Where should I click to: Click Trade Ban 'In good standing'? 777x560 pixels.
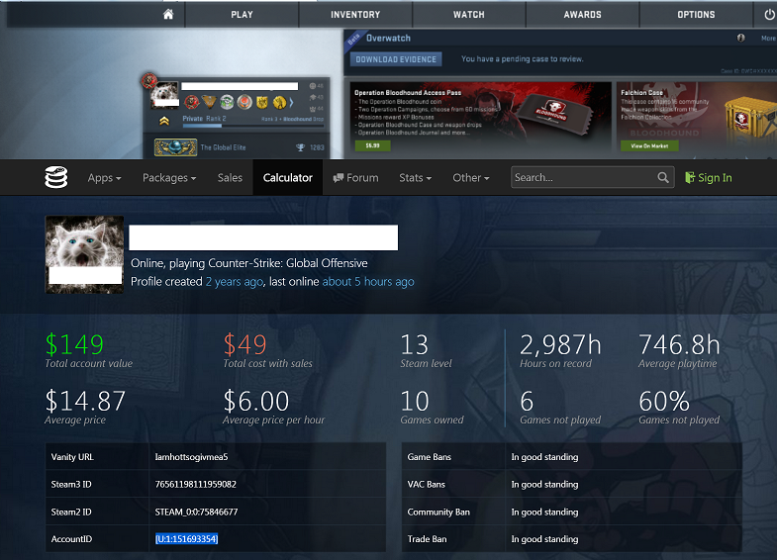544,538
